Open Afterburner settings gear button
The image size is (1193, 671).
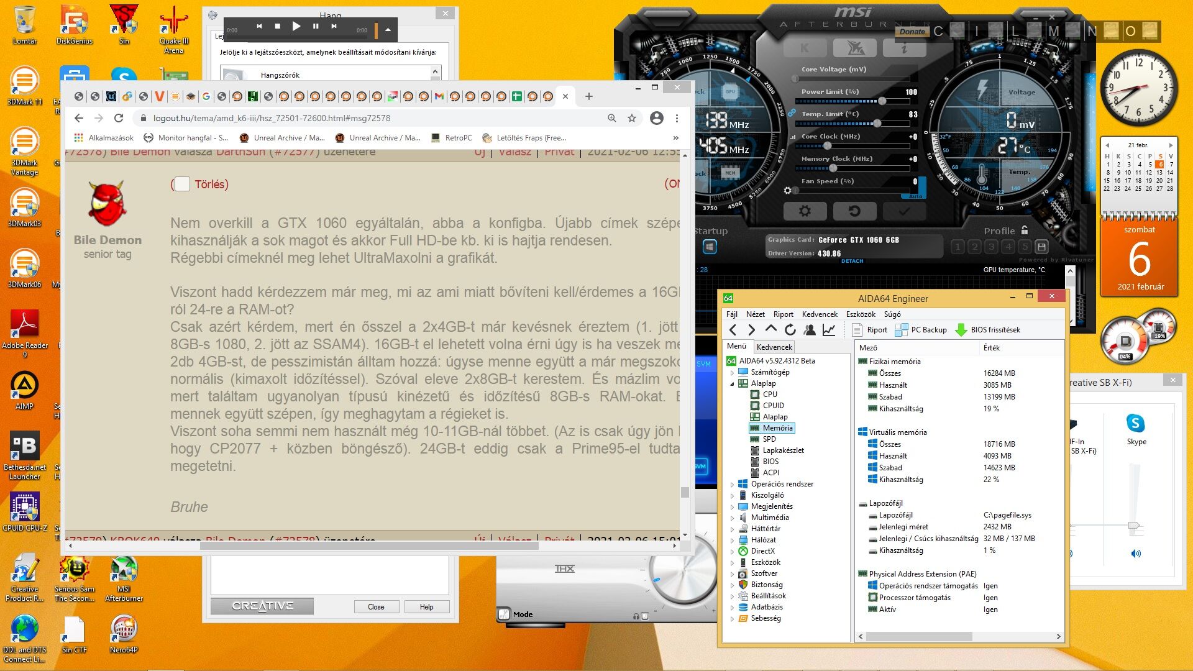click(805, 211)
